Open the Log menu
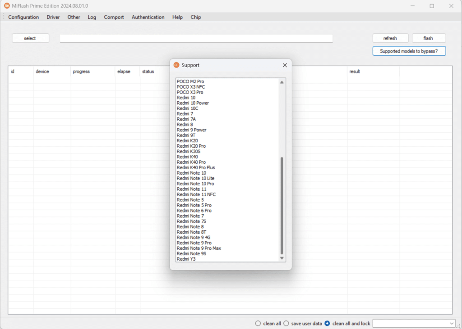Viewport: 462px width, 329px height. [x=92, y=17]
